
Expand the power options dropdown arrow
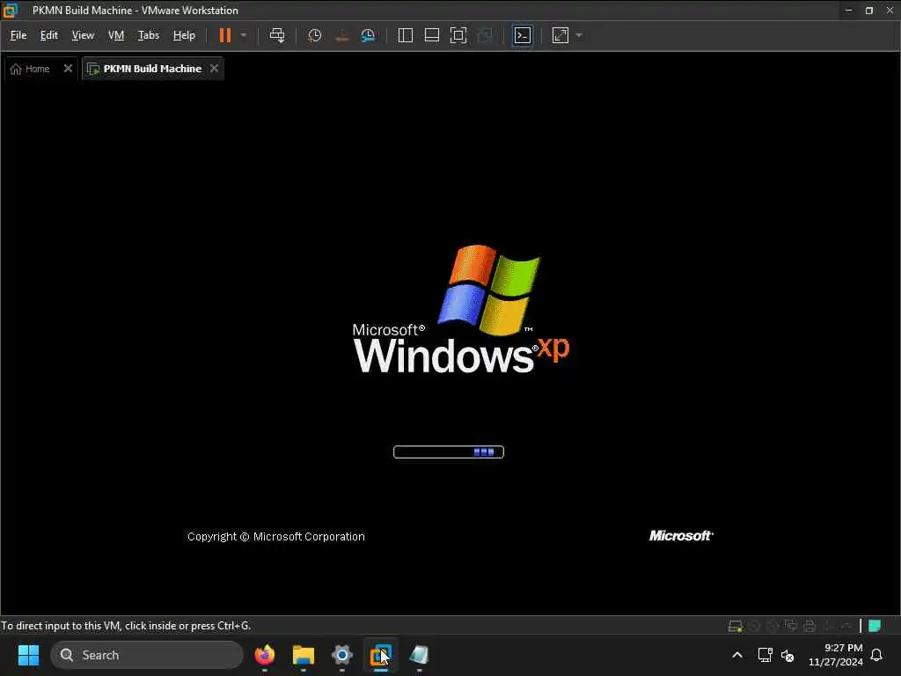tap(244, 35)
